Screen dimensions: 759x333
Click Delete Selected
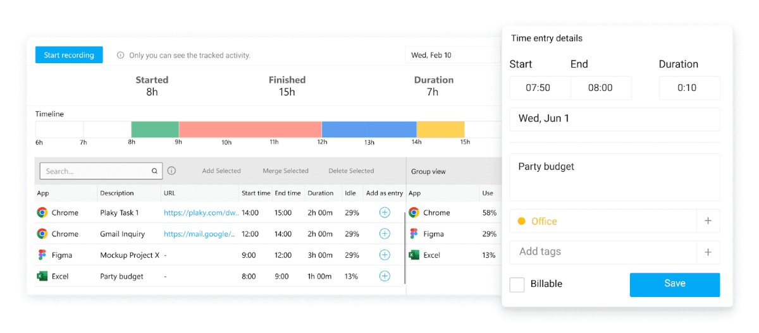(x=351, y=171)
